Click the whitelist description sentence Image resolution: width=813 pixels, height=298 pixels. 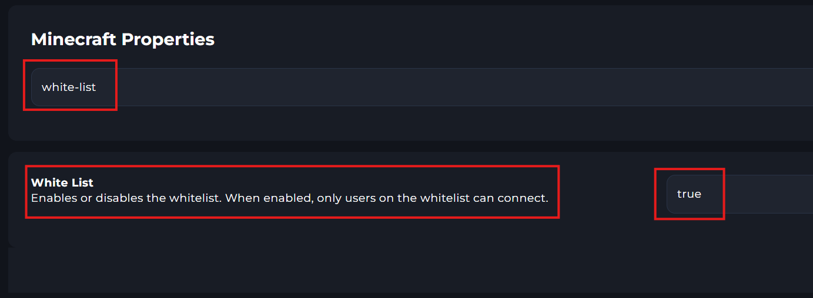coord(289,198)
